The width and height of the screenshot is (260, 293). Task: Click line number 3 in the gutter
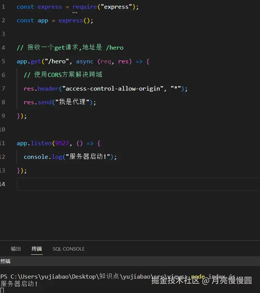click(x=3, y=34)
